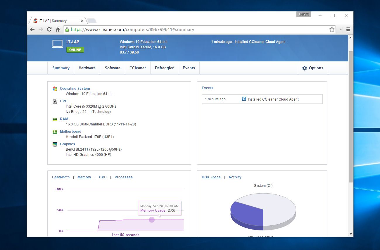Click the Events panel heading
The width and height of the screenshot is (380, 250).
click(208, 88)
